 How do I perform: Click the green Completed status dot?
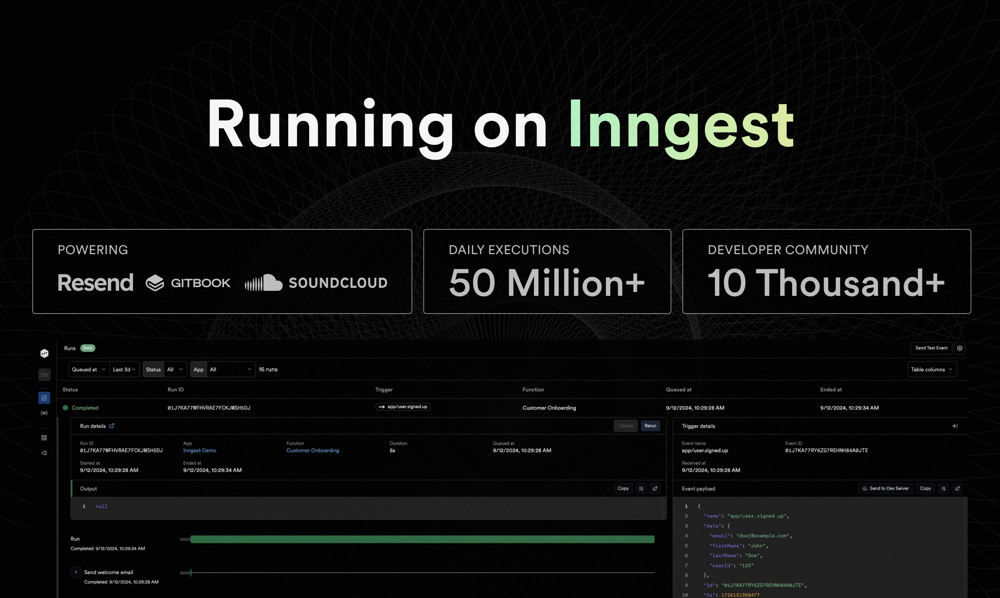[x=65, y=408]
